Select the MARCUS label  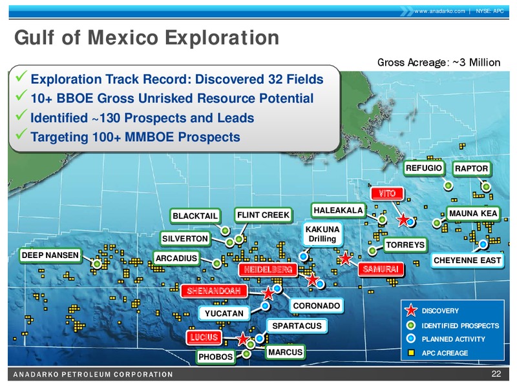[x=285, y=352]
